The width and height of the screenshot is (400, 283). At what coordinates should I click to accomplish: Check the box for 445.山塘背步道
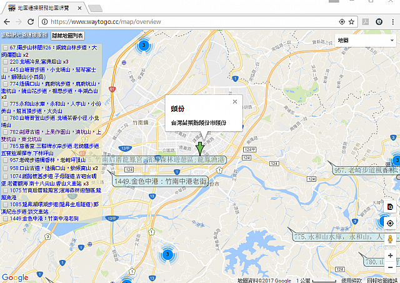tap(6, 70)
